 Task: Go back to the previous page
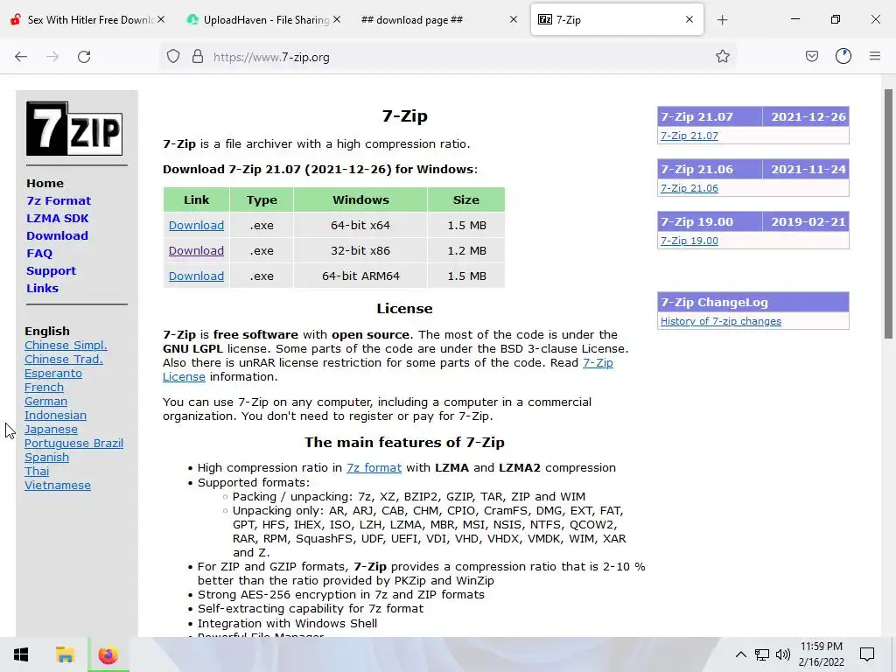point(21,57)
